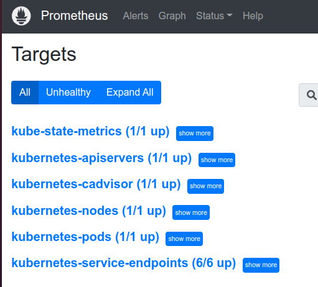Click the Prometheus brand title
Image resolution: width=318 pixels, height=287 pixels.
[x=74, y=16]
